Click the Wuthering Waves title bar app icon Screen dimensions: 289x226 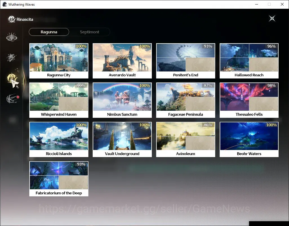click(5, 4)
